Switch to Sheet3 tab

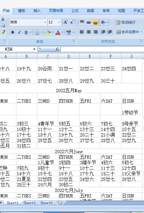[46, 203]
